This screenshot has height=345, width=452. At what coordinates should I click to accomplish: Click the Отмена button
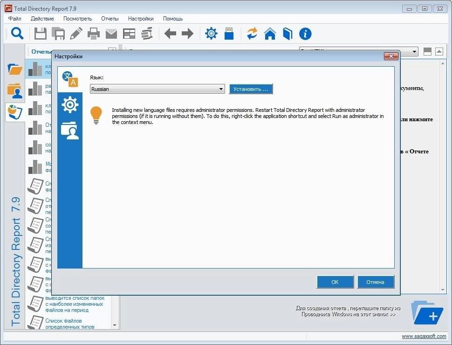[x=375, y=282]
